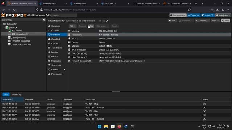Open the Windows Start button
The image size is (232, 130).
[x=99, y=126]
